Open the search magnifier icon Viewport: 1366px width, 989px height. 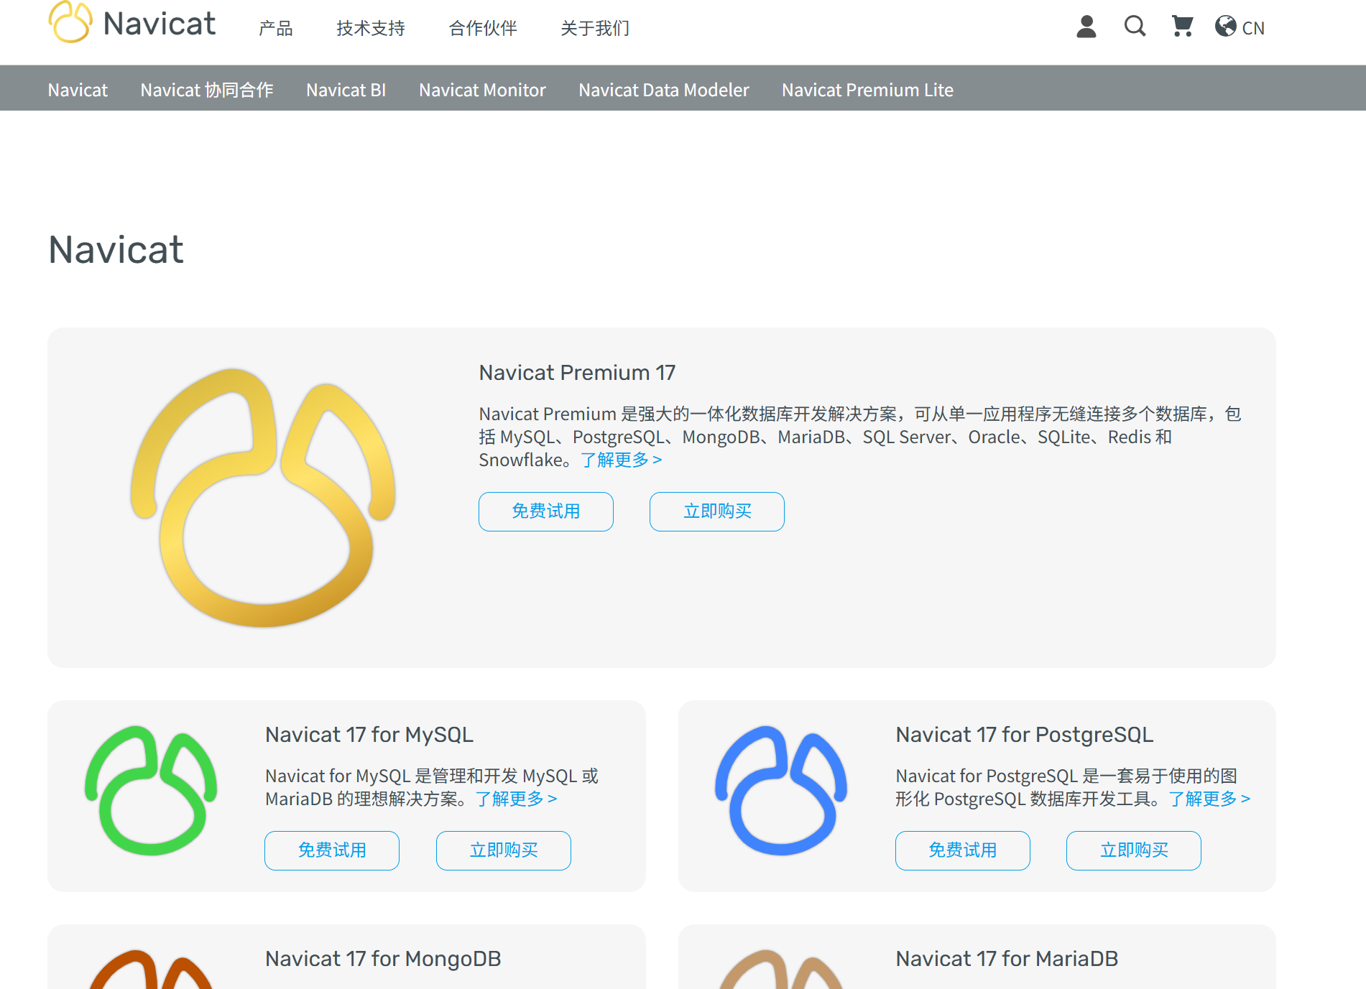click(x=1135, y=27)
